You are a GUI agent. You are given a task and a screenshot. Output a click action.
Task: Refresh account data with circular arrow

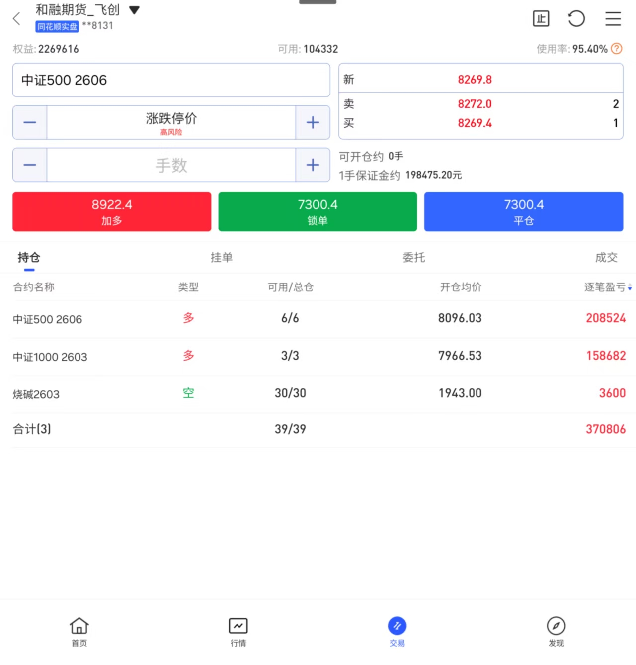pyautogui.click(x=576, y=19)
